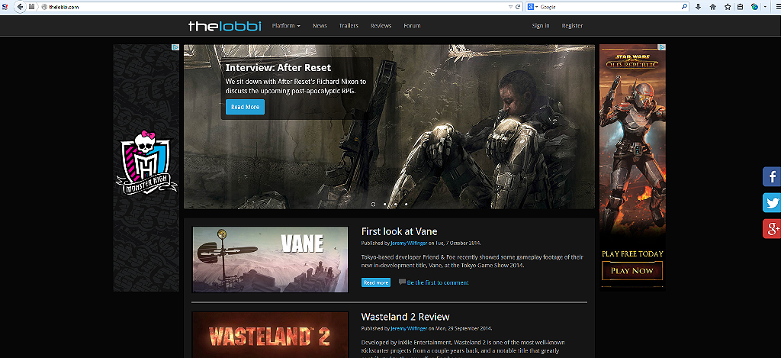
Task: Open the News section
Action: [x=320, y=26]
